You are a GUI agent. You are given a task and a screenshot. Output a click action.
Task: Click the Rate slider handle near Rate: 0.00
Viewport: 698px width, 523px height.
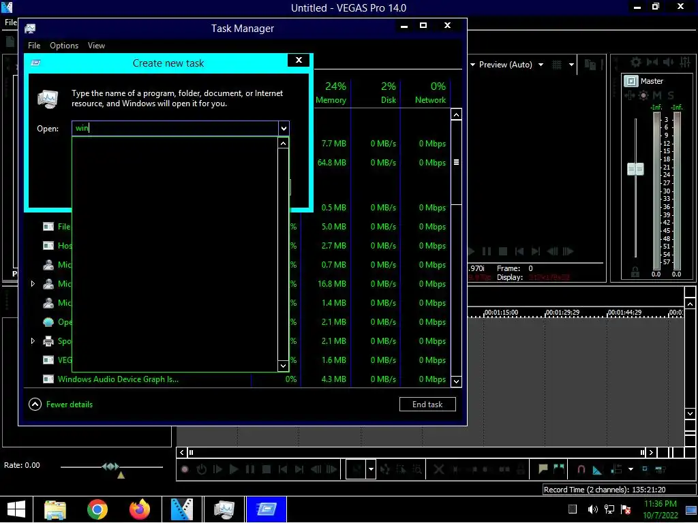pos(110,466)
